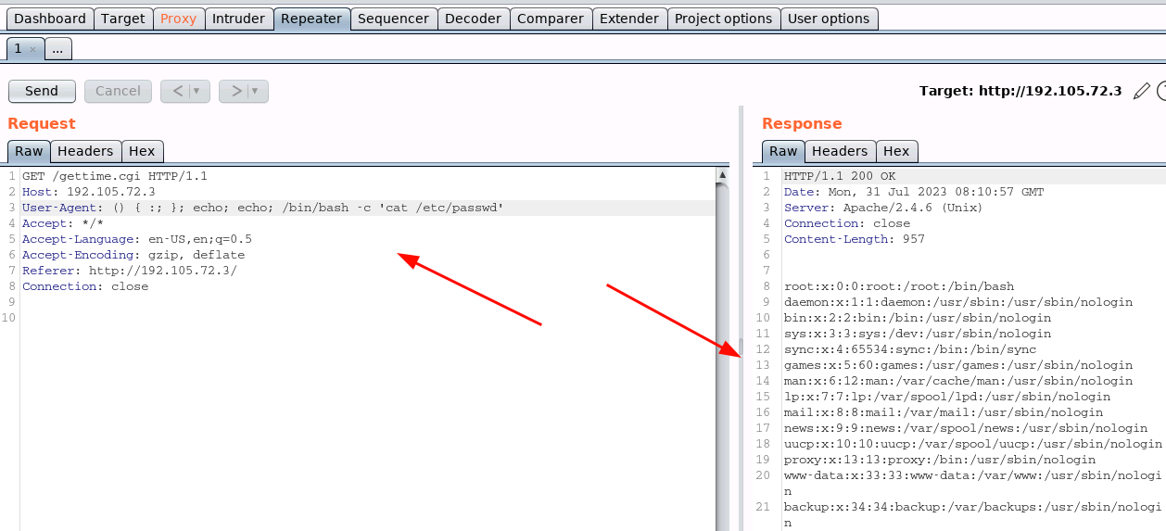Click the proxy:x:13:13 line in response
This screenshot has height=531, width=1166.
pos(940,460)
